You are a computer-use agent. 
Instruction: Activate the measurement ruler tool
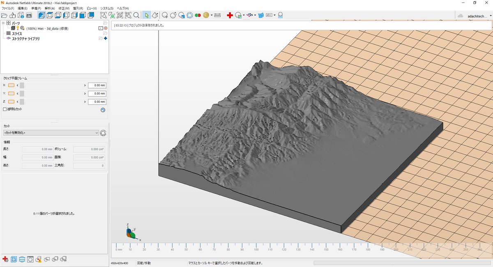click(217, 15)
